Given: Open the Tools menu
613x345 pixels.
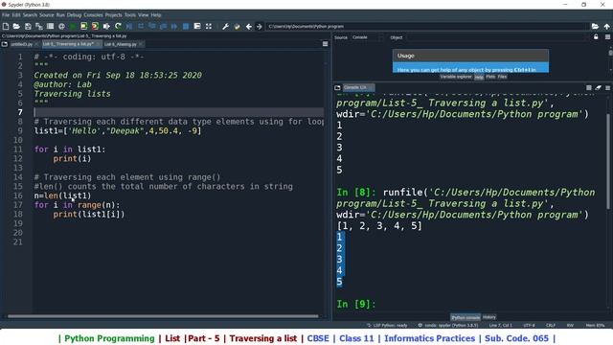Looking at the screenshot, I should point(130,15).
